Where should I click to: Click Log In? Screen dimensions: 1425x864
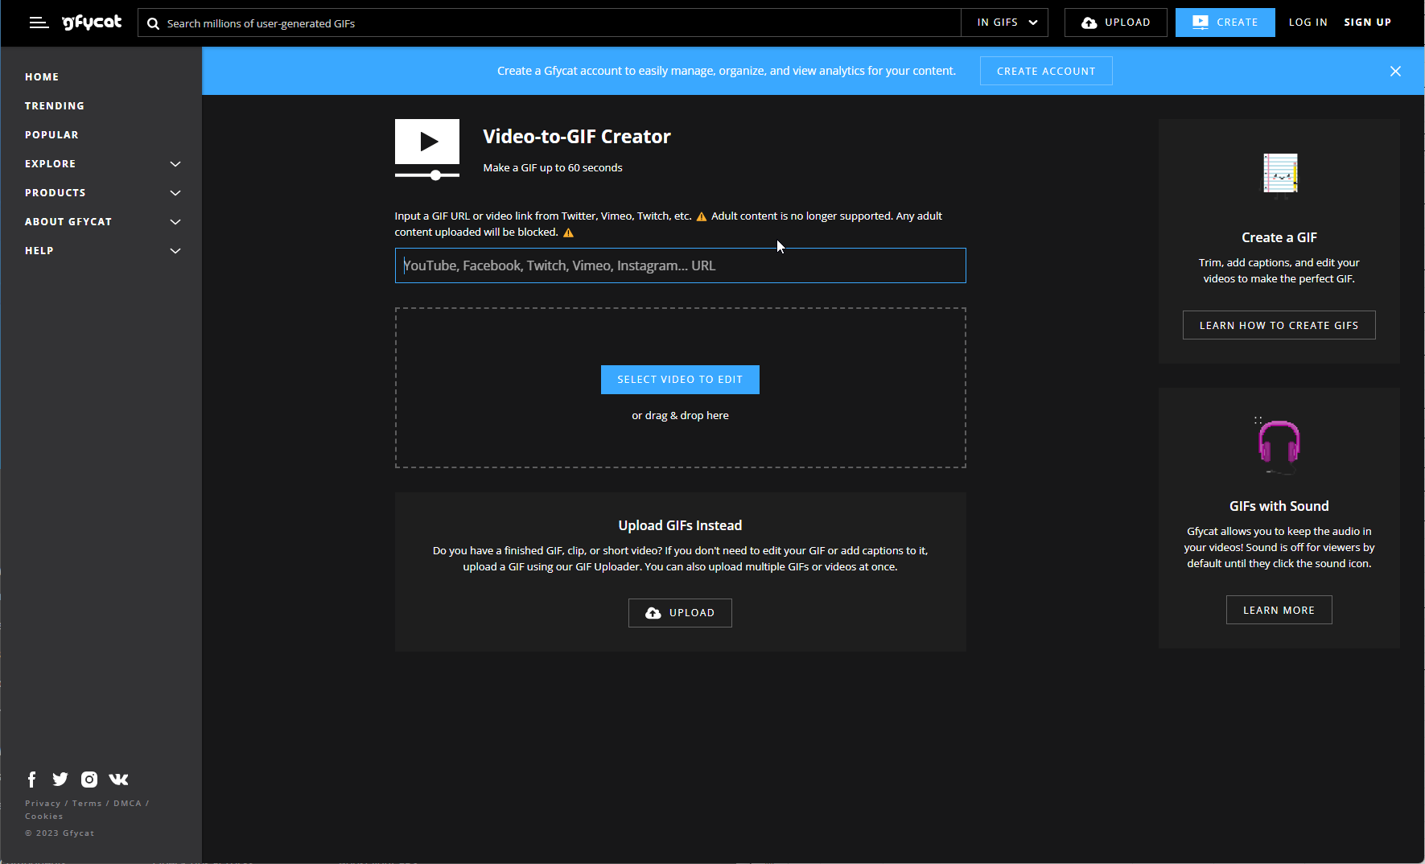tap(1308, 23)
